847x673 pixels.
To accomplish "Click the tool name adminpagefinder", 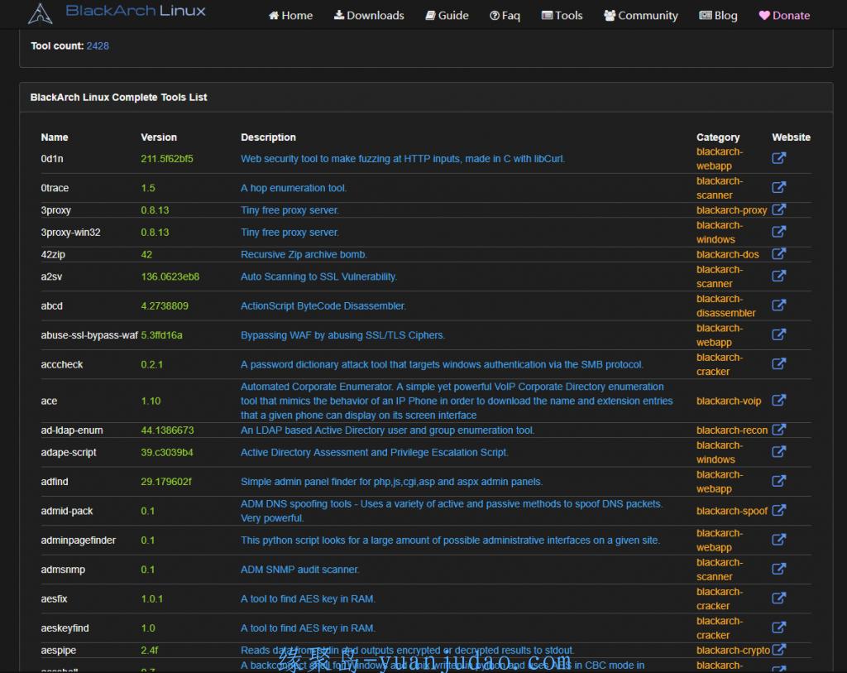I will (79, 541).
